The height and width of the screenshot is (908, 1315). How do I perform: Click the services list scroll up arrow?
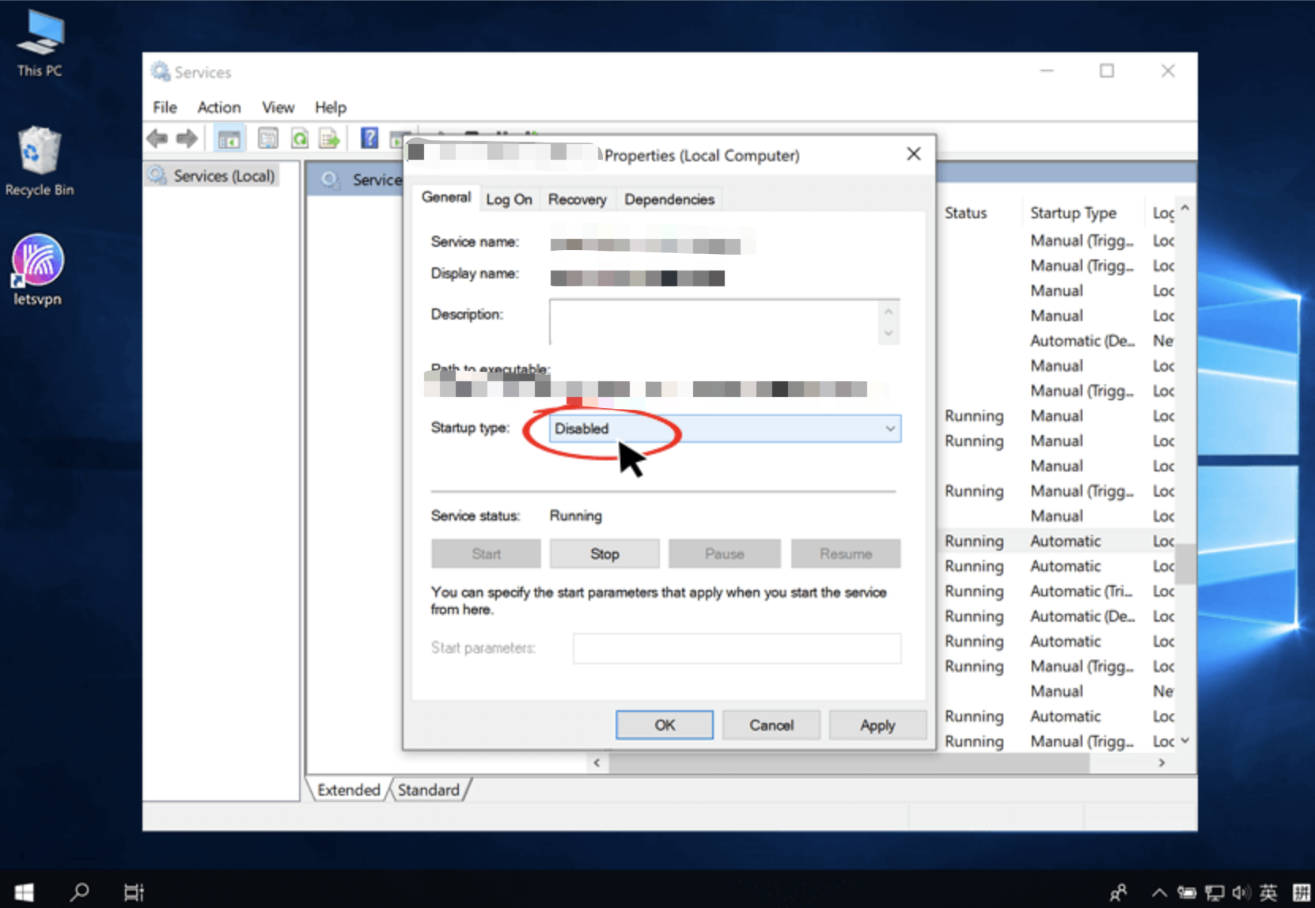coord(1184,208)
